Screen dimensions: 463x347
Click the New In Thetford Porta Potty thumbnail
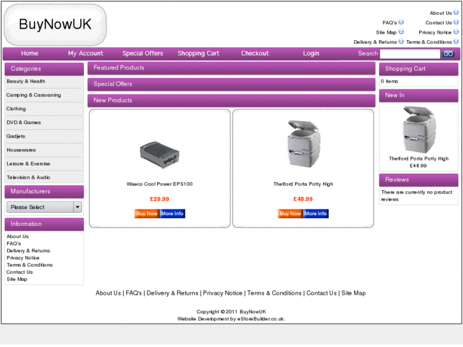[419, 130]
